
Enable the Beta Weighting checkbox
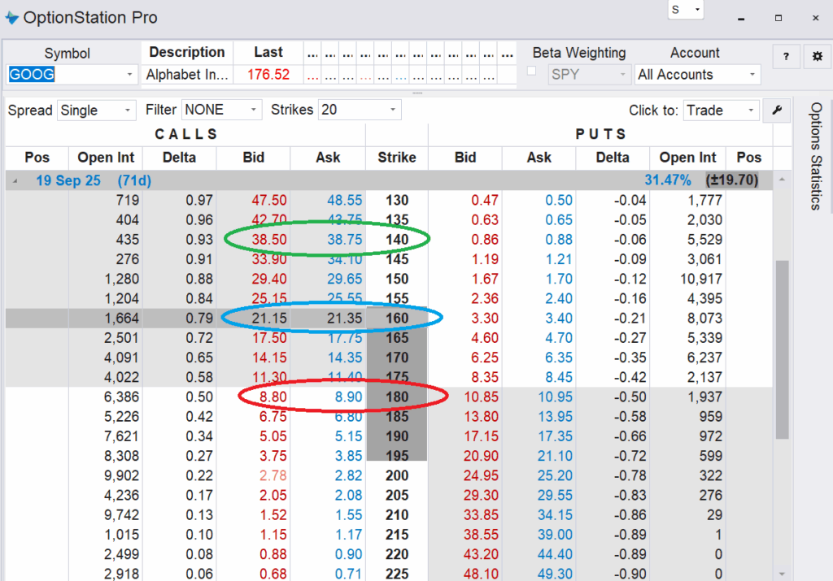coord(531,71)
